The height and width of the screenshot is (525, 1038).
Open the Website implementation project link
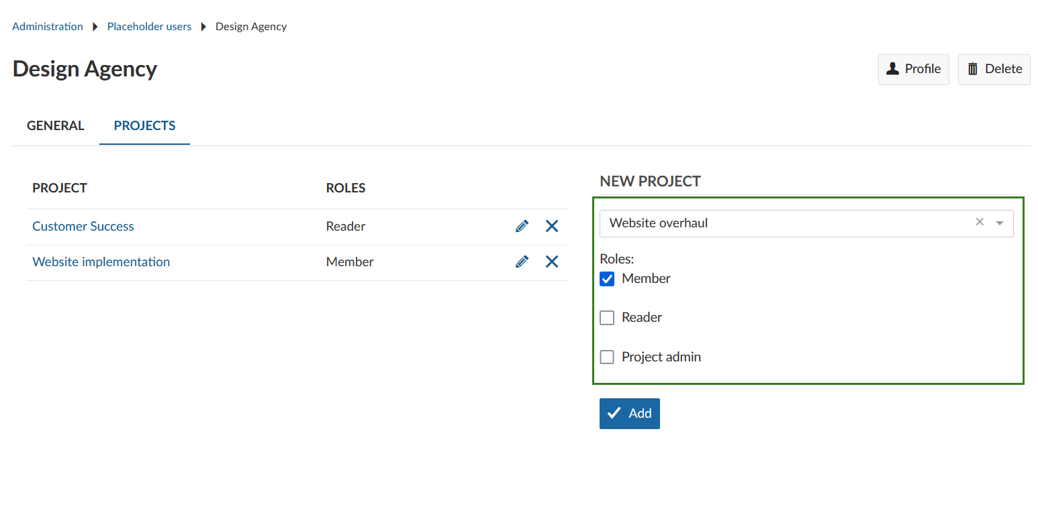(x=101, y=261)
